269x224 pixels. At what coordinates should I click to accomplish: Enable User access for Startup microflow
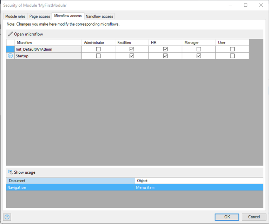click(x=232, y=56)
